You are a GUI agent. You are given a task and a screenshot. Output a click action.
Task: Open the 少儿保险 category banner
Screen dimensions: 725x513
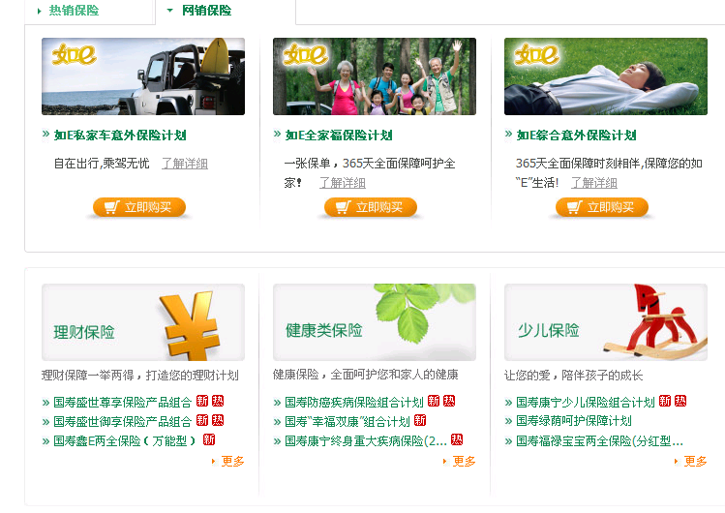pyautogui.click(x=606, y=322)
